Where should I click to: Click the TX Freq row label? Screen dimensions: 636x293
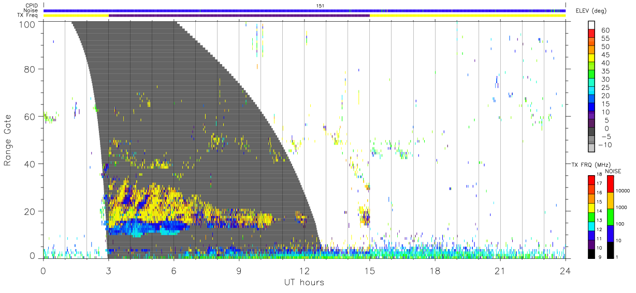coord(27,16)
